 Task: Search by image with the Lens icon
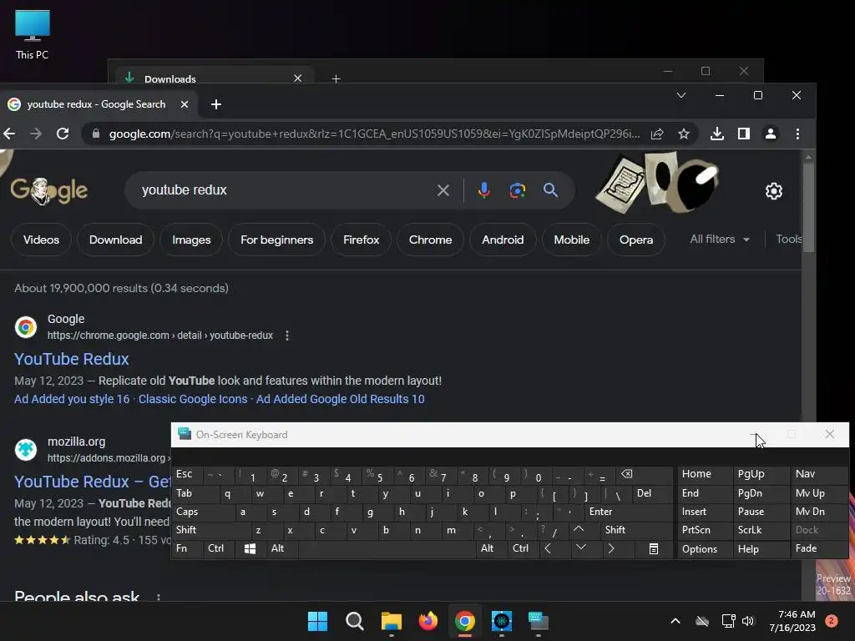click(518, 190)
